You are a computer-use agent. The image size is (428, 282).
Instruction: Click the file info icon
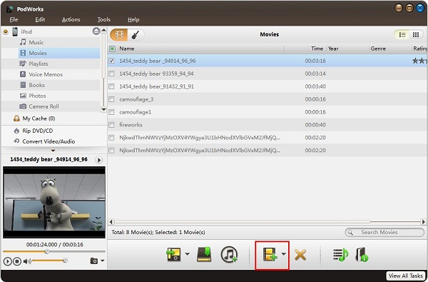362,254
